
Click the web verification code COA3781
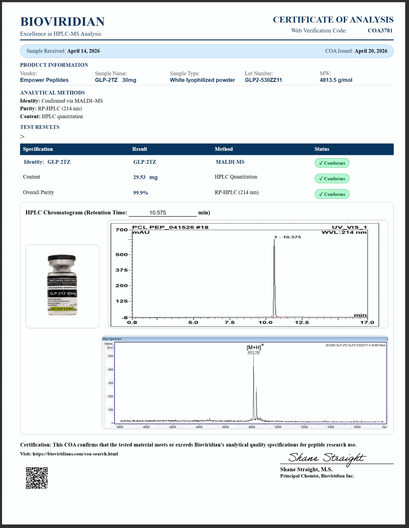tap(380, 31)
